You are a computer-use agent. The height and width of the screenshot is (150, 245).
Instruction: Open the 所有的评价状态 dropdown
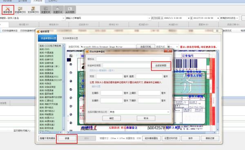tap(229, 18)
